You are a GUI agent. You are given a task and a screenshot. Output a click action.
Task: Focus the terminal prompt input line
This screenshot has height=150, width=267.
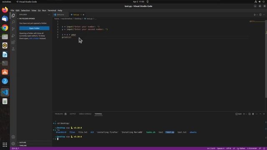tap(58, 139)
